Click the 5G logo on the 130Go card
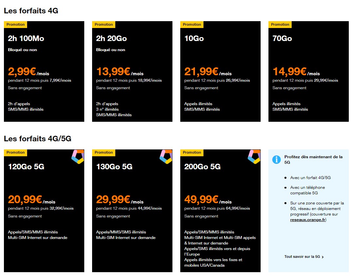Viewport: 355px width, 279px height. coord(166,157)
